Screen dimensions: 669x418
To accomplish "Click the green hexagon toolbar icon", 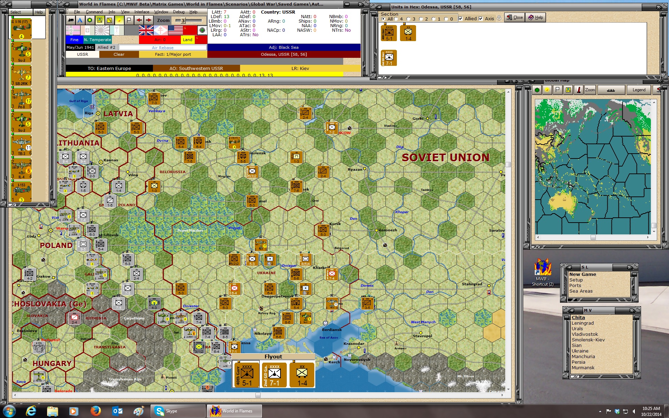I will pos(90,20).
